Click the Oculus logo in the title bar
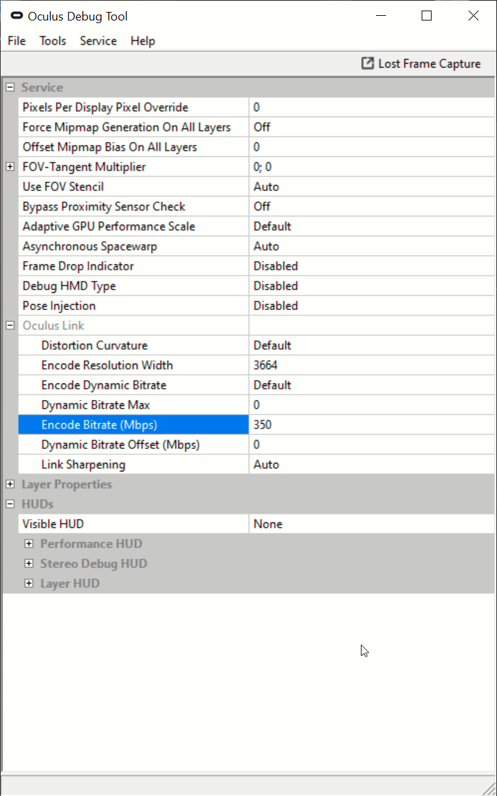Image resolution: width=497 pixels, height=796 pixels. 17,16
